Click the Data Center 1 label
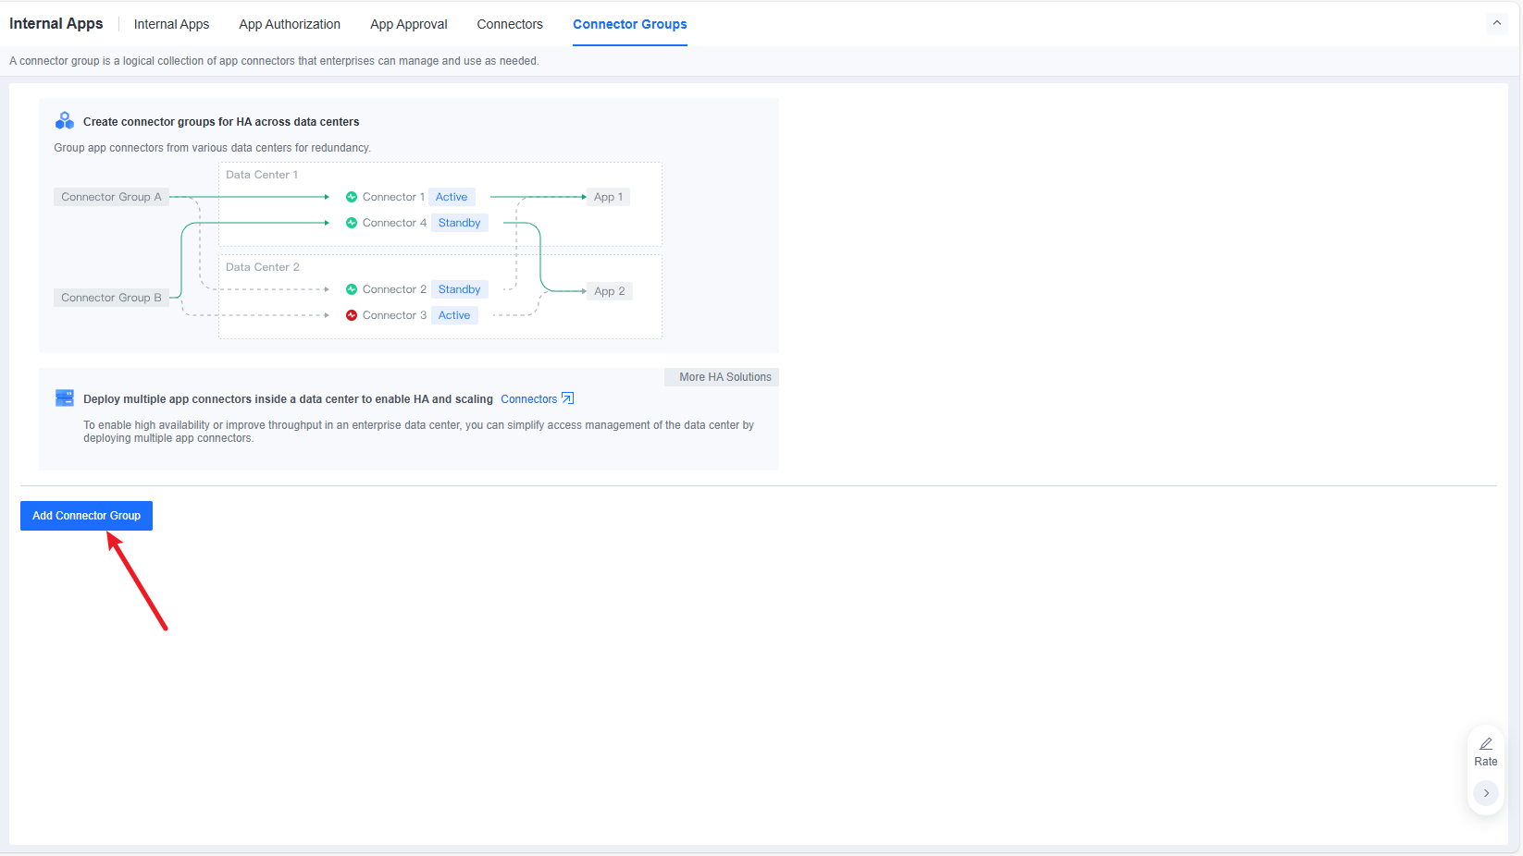The height and width of the screenshot is (856, 1523). pyautogui.click(x=262, y=175)
